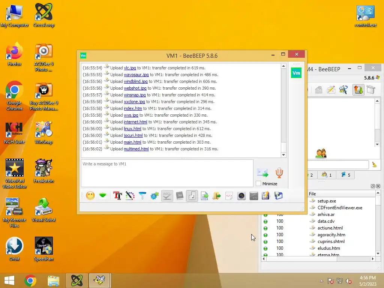Open the webshot.jpg link
This screenshot has height=288, width=384.
(x=135, y=88)
